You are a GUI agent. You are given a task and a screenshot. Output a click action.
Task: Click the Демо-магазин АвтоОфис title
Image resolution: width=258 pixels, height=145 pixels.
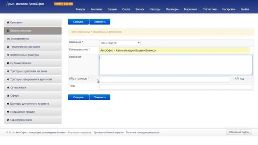[25, 4]
